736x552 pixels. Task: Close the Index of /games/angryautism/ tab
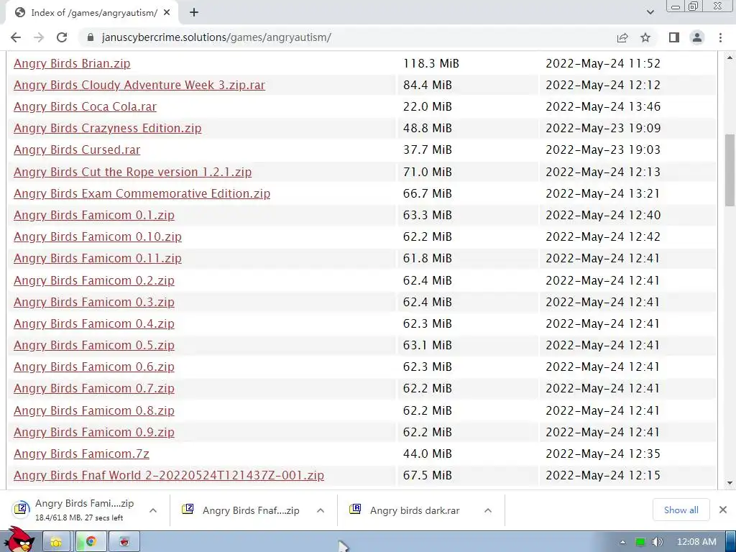(167, 13)
